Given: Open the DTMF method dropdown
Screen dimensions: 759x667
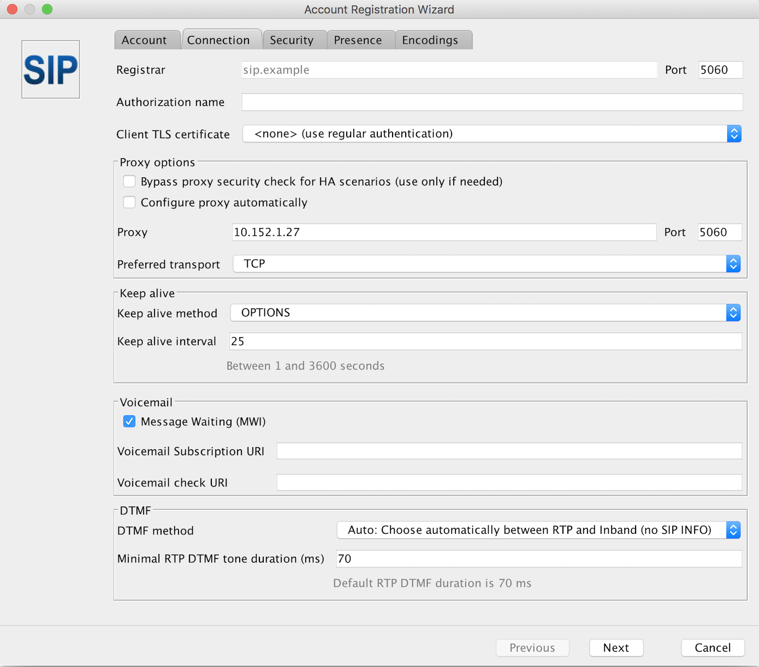Looking at the screenshot, I should tap(733, 529).
